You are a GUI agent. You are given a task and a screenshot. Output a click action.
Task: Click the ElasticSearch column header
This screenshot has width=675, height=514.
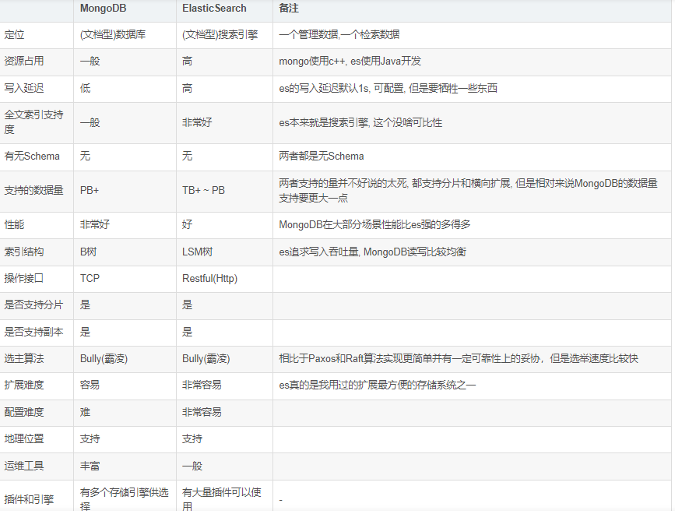tap(214, 9)
